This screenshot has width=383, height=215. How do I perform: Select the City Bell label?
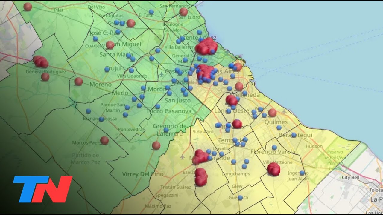point(351,177)
